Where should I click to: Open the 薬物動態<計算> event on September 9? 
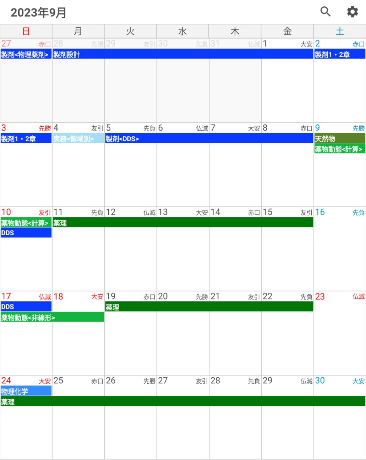(340, 149)
